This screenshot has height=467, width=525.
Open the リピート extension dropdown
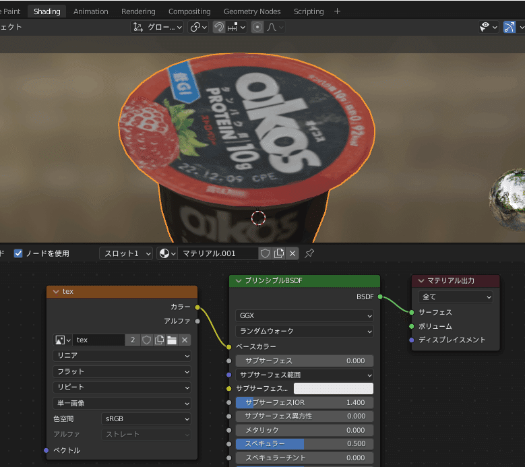click(122, 387)
